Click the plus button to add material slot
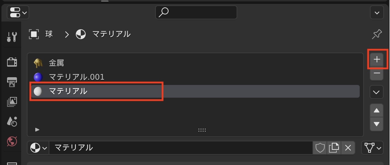 coord(377,59)
